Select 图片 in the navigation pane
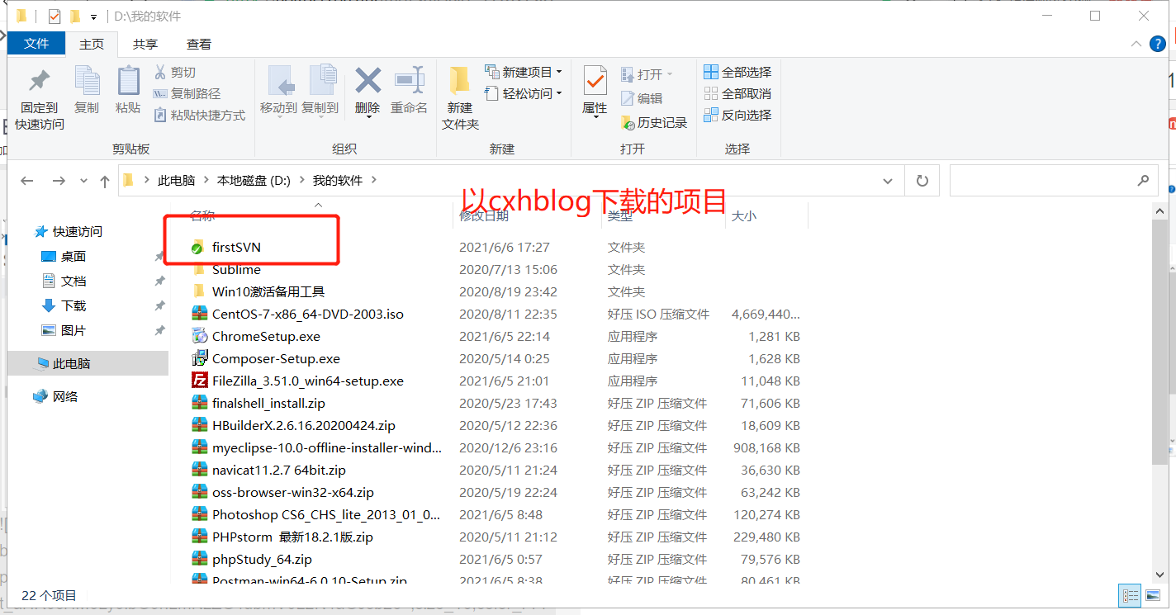 (x=73, y=330)
